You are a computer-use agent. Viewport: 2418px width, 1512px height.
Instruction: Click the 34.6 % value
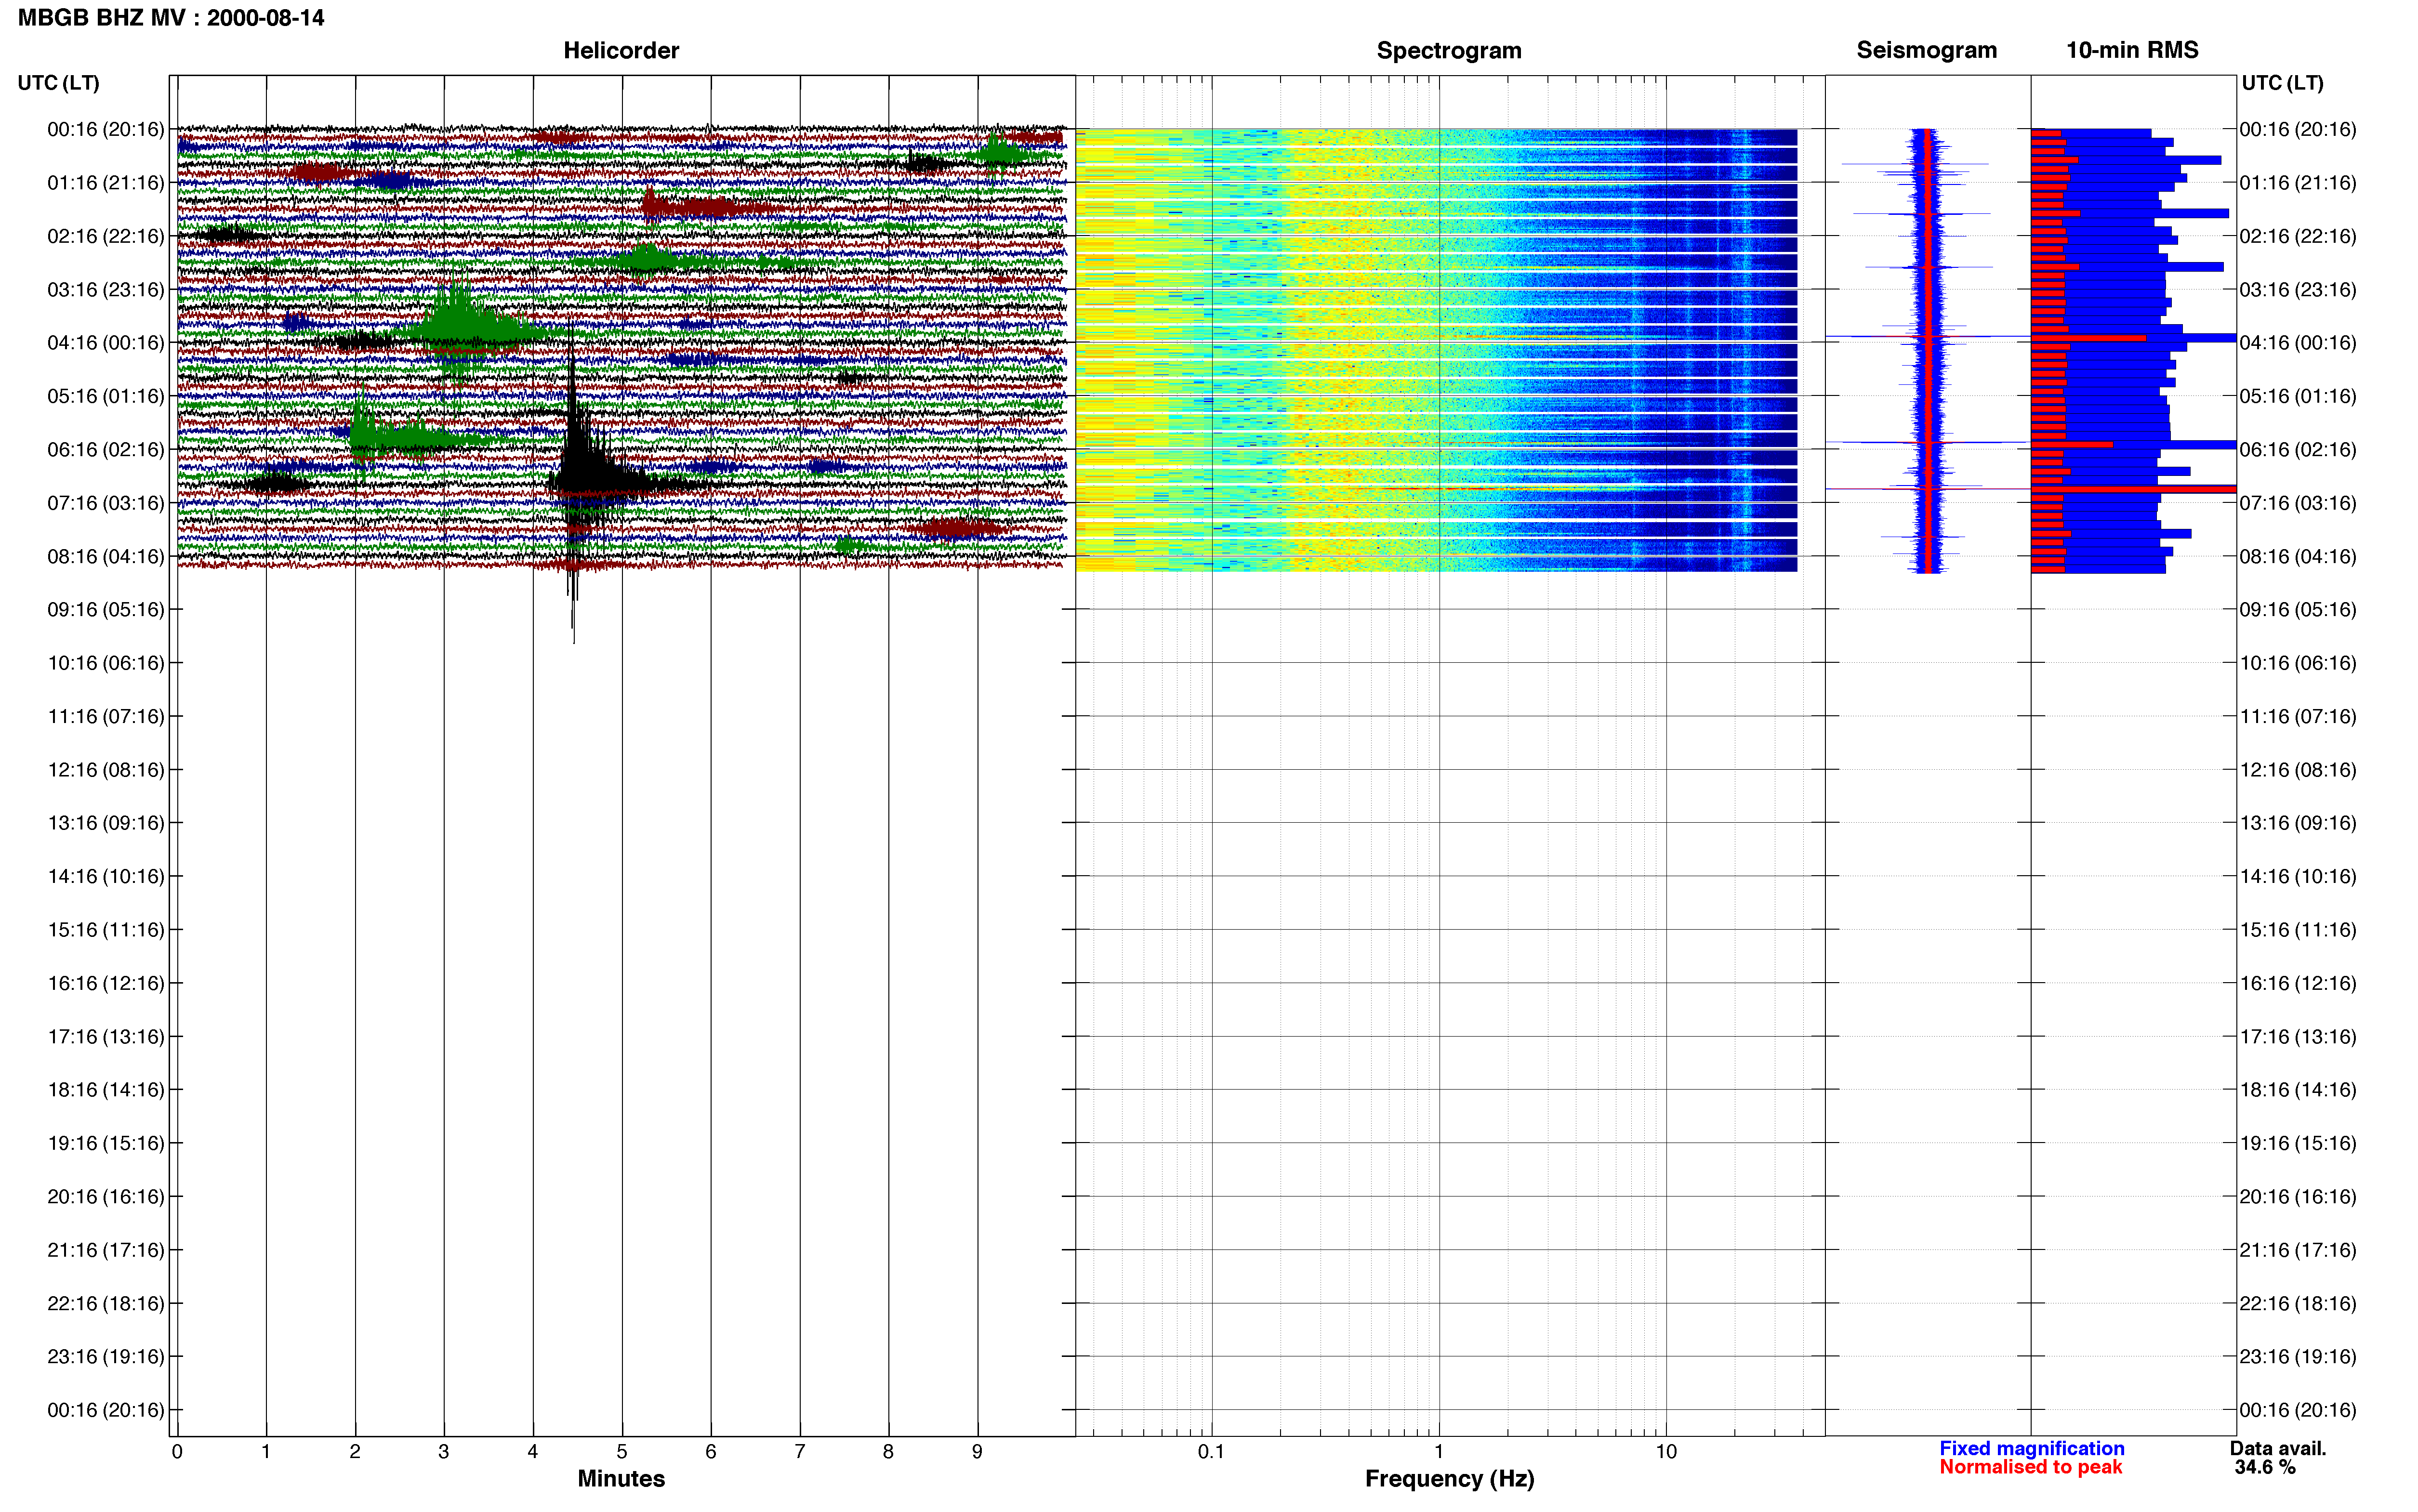click(x=2265, y=1467)
